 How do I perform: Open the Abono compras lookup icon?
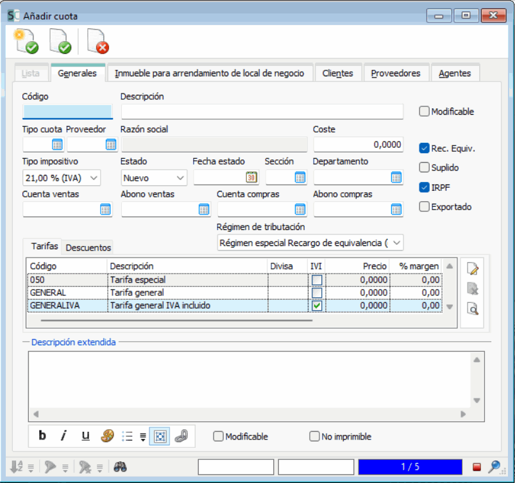[396, 209]
